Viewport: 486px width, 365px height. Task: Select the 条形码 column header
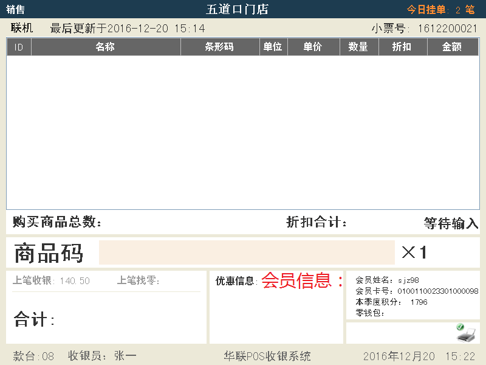tap(220, 47)
